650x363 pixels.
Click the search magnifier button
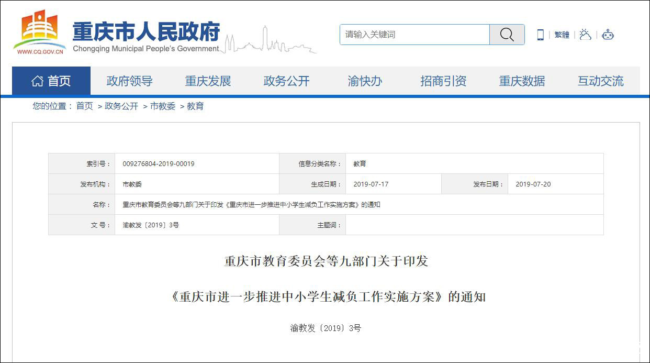pos(507,35)
